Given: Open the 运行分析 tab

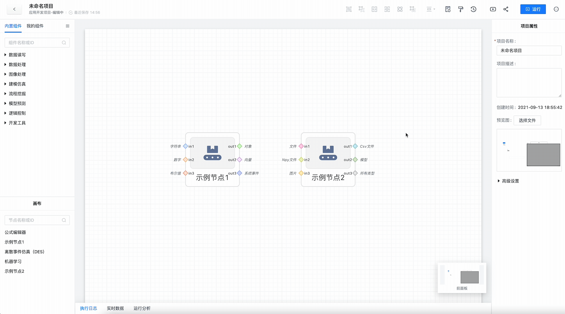Looking at the screenshot, I should click(142, 308).
